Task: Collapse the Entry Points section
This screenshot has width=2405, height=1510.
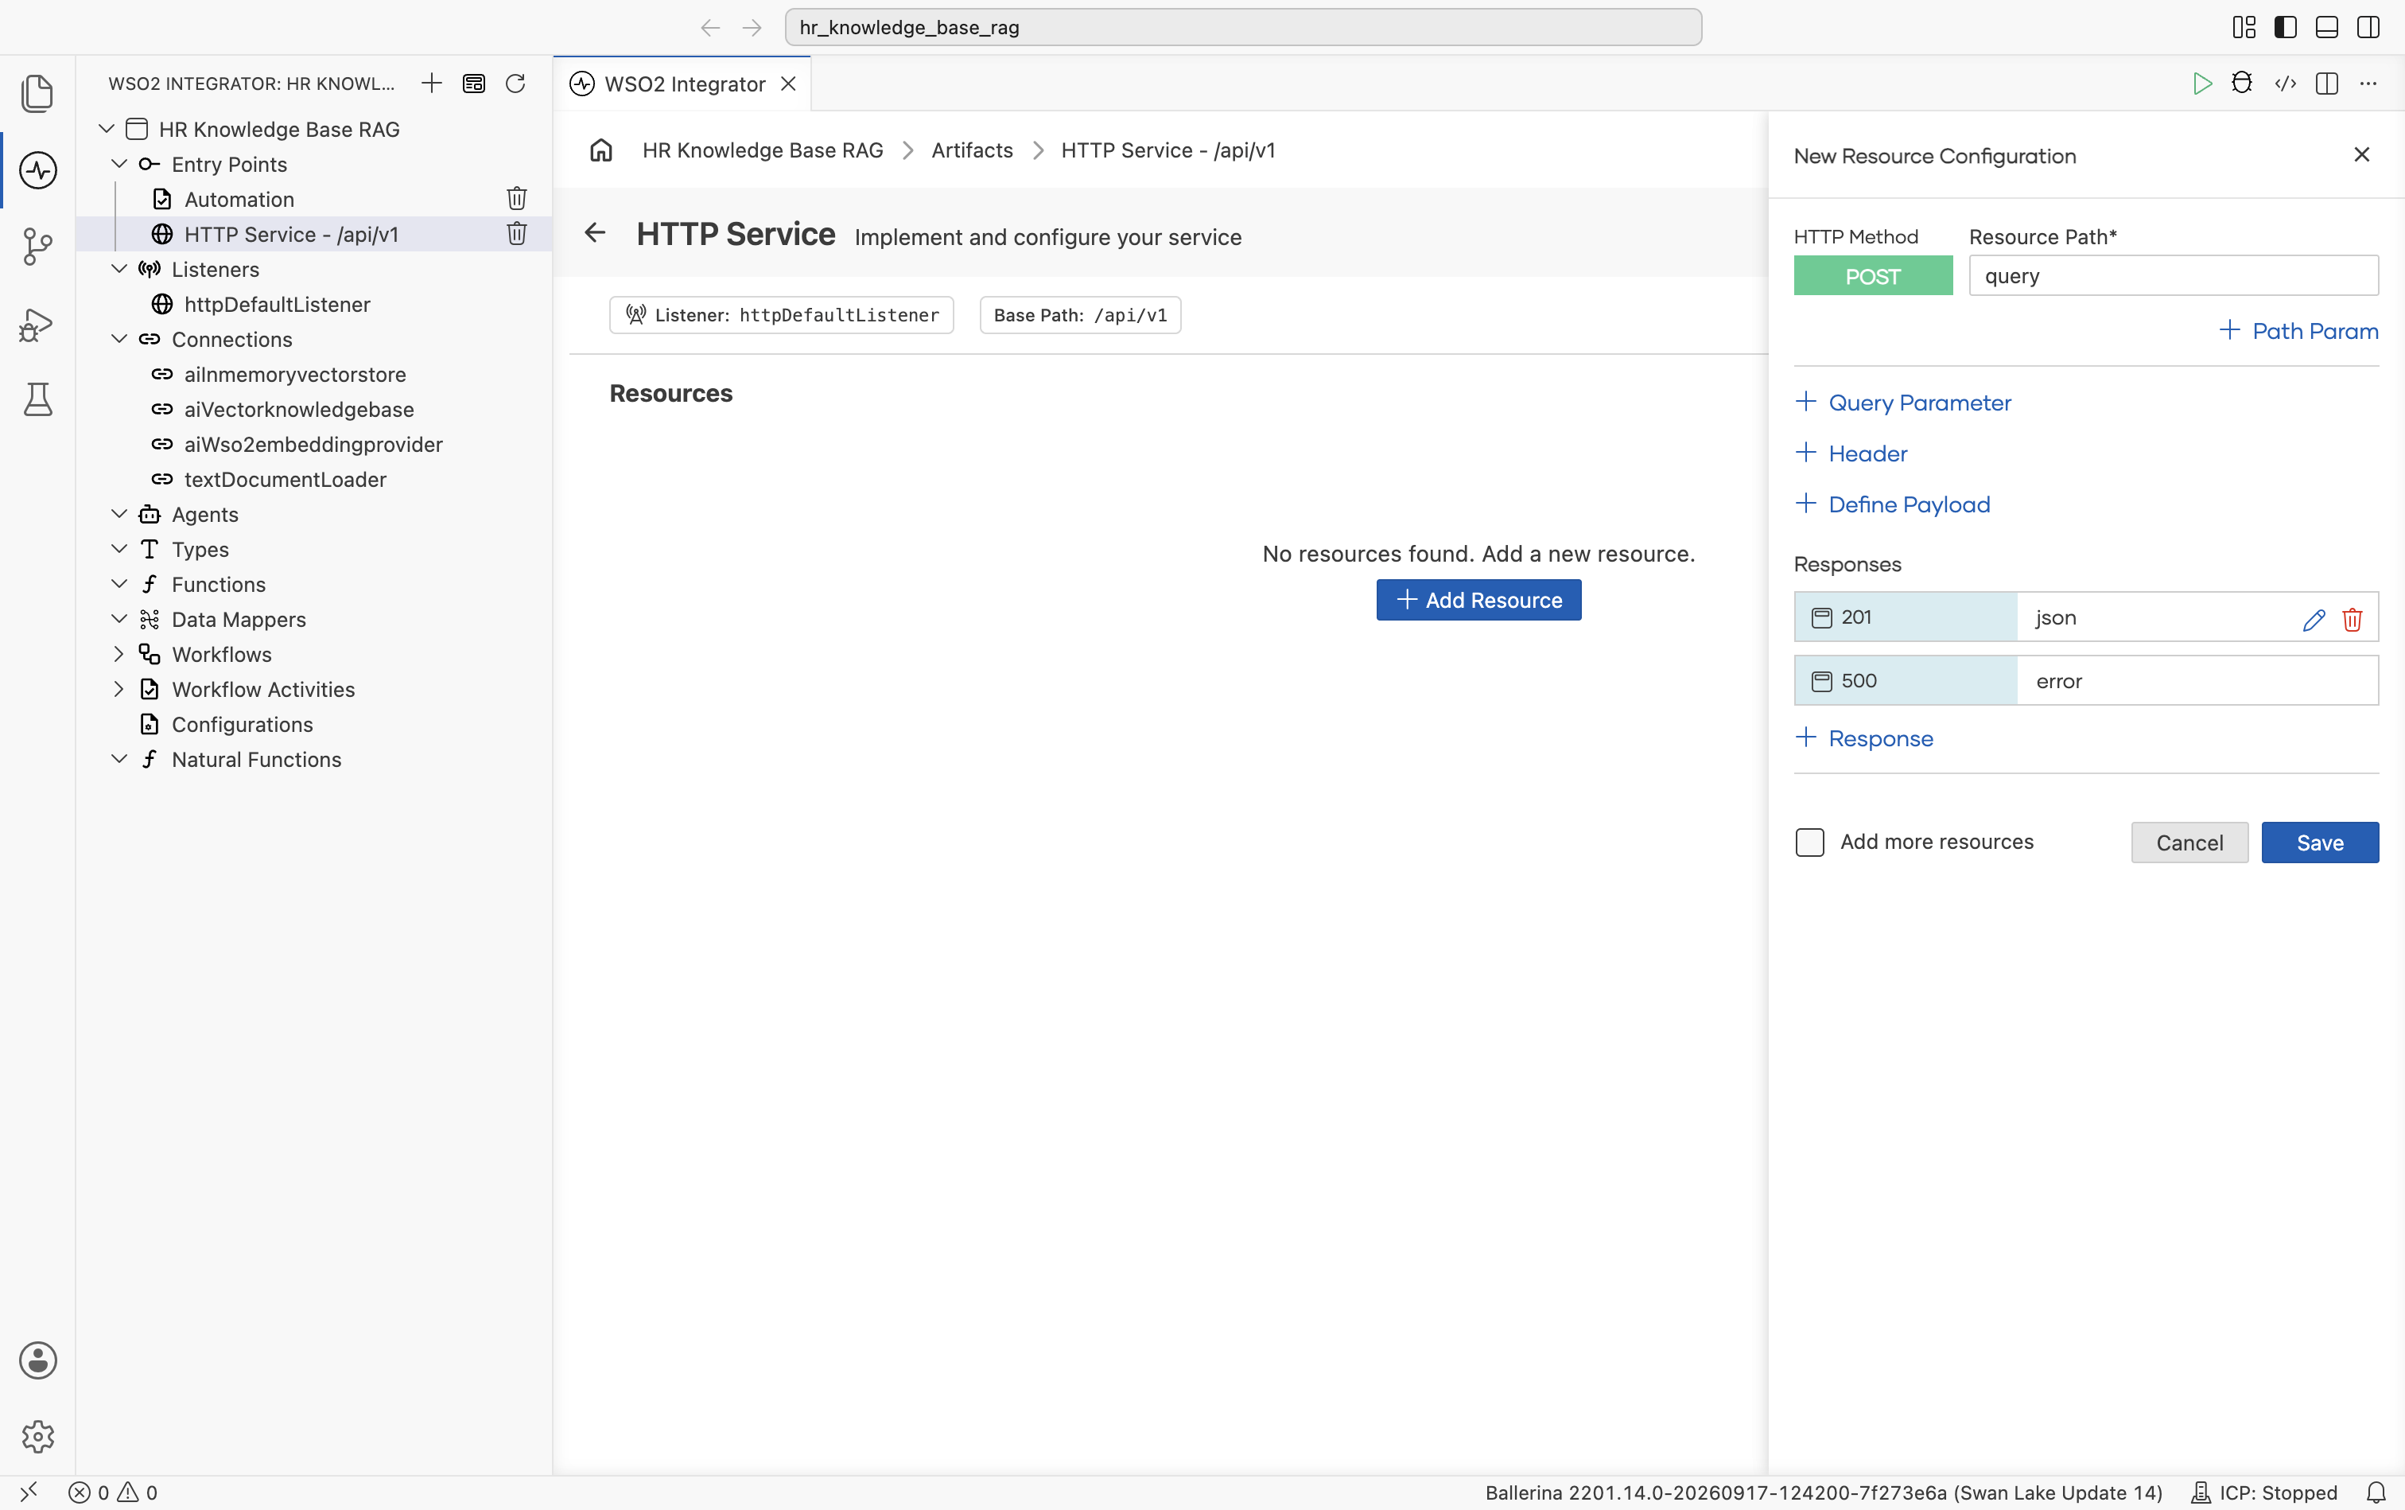Action: [119, 164]
